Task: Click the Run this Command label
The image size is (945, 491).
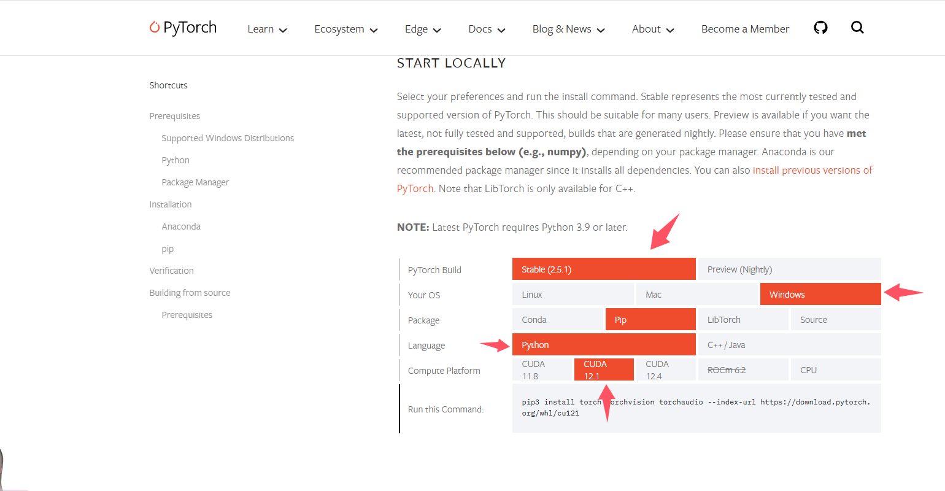Action: coord(445,409)
